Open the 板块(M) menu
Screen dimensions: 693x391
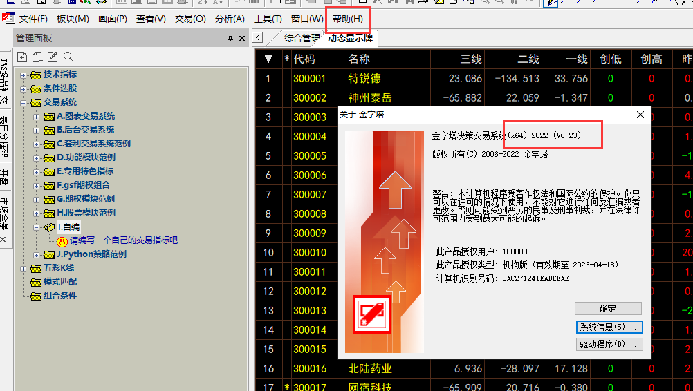coord(73,19)
